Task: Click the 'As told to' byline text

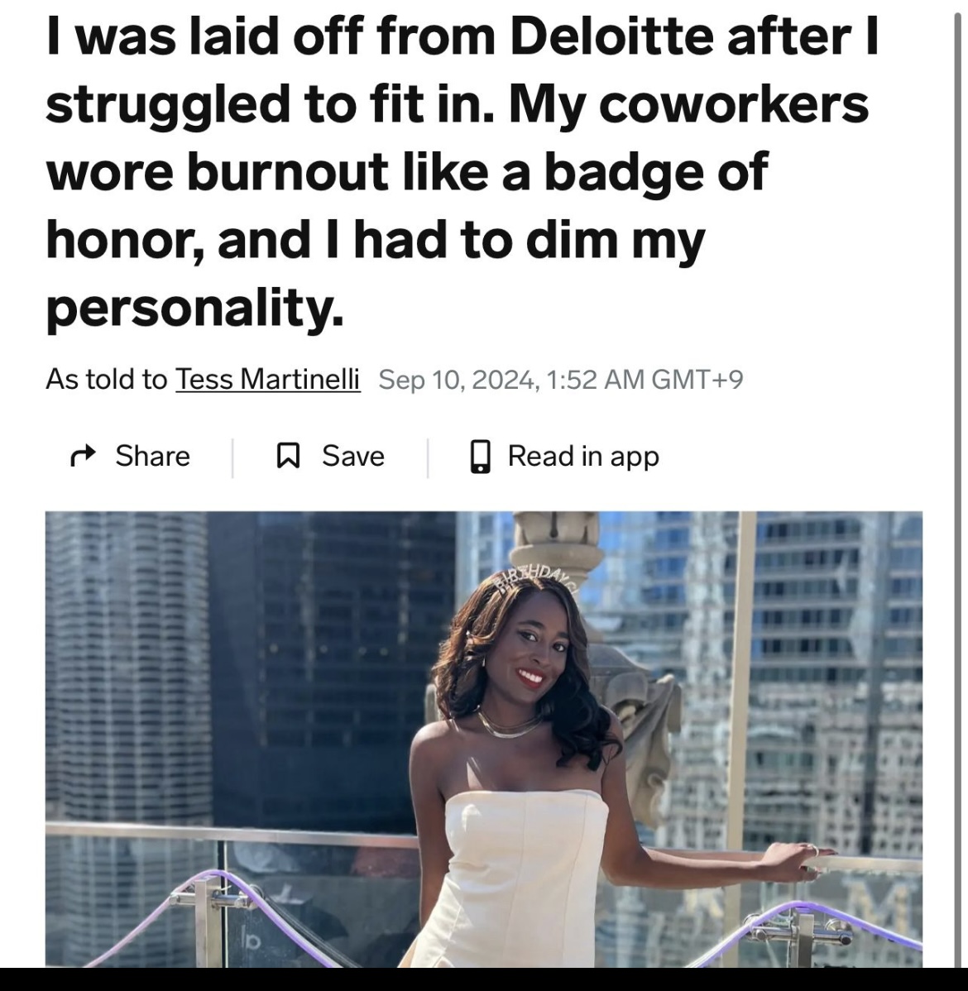Action: pyautogui.click(x=106, y=379)
